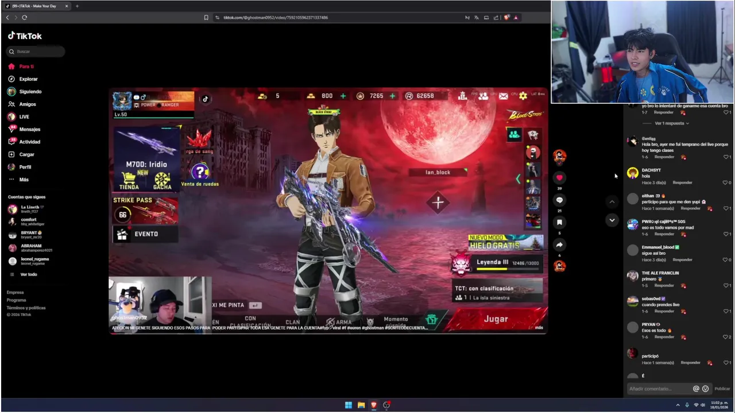
Task: Open the Explorar section
Action: coord(28,79)
